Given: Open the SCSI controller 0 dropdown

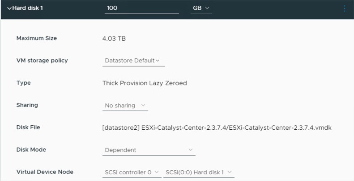Looking at the screenshot, I should click(x=132, y=173).
